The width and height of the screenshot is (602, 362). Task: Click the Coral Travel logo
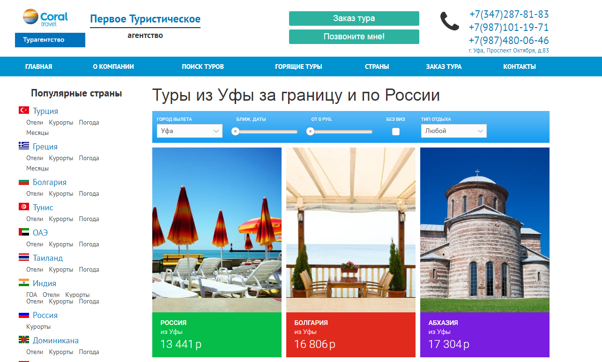click(45, 17)
